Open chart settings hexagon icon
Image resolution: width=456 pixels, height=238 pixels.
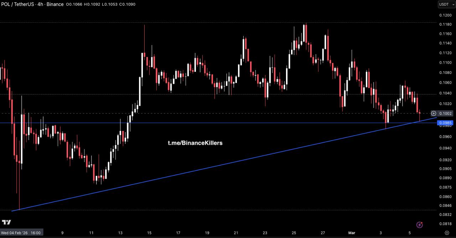click(x=447, y=233)
